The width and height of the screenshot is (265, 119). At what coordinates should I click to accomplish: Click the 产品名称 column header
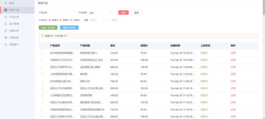55,46
